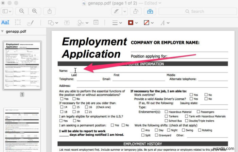
Task: Check the age 16 box
Action: [x=86, y=107]
